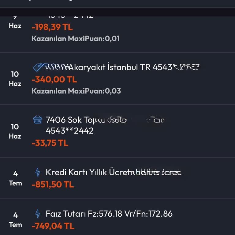Viewport: 235px width, 235px height.
Task: Click the 10 Haz date beside Sok purchase
Action: [15, 131]
